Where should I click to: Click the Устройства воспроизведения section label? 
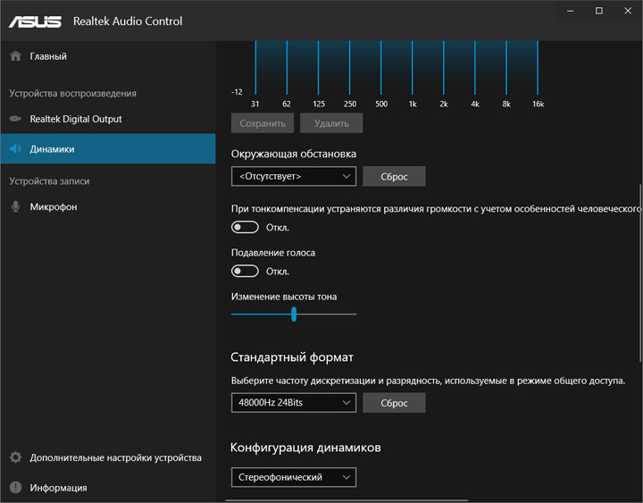pyautogui.click(x=72, y=93)
